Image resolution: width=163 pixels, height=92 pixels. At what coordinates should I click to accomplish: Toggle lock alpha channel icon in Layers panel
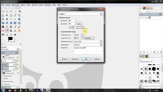(x=150, y=18)
